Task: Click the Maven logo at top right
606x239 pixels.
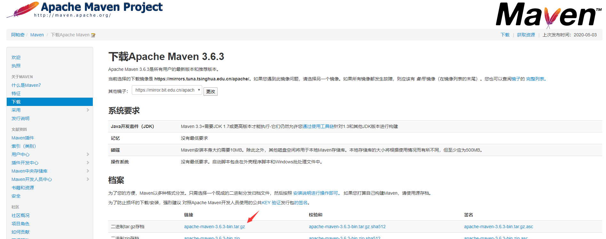Action: click(x=548, y=15)
